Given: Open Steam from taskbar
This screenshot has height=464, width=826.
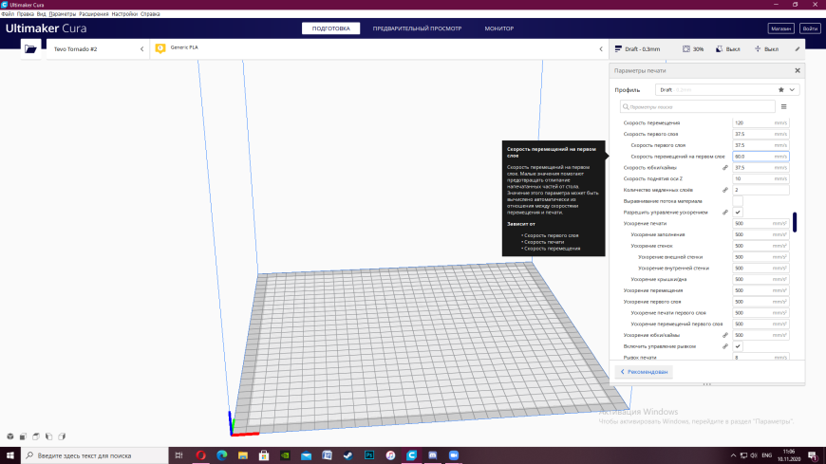Looking at the screenshot, I should (348, 455).
